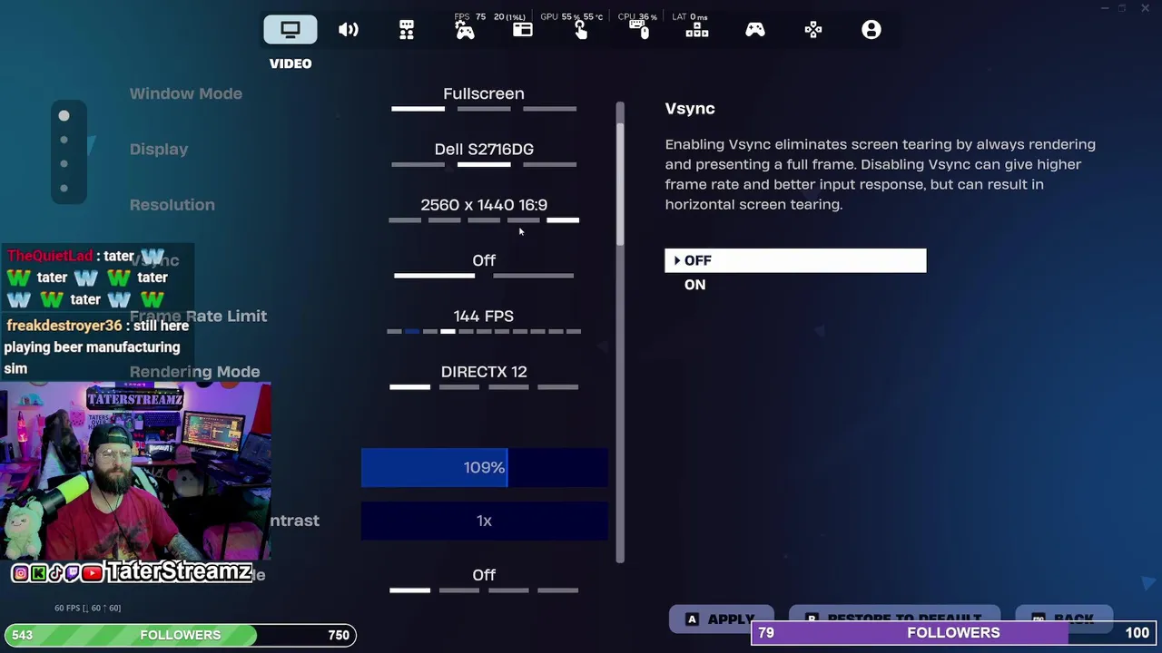Open the third settings tab with block-figure icon
Viewport: 1162px width, 653px height.
(x=407, y=30)
